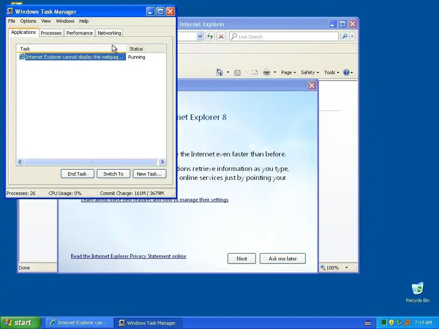Open the Windows Start menu
The height and width of the screenshot is (329, 439).
[x=21, y=323]
